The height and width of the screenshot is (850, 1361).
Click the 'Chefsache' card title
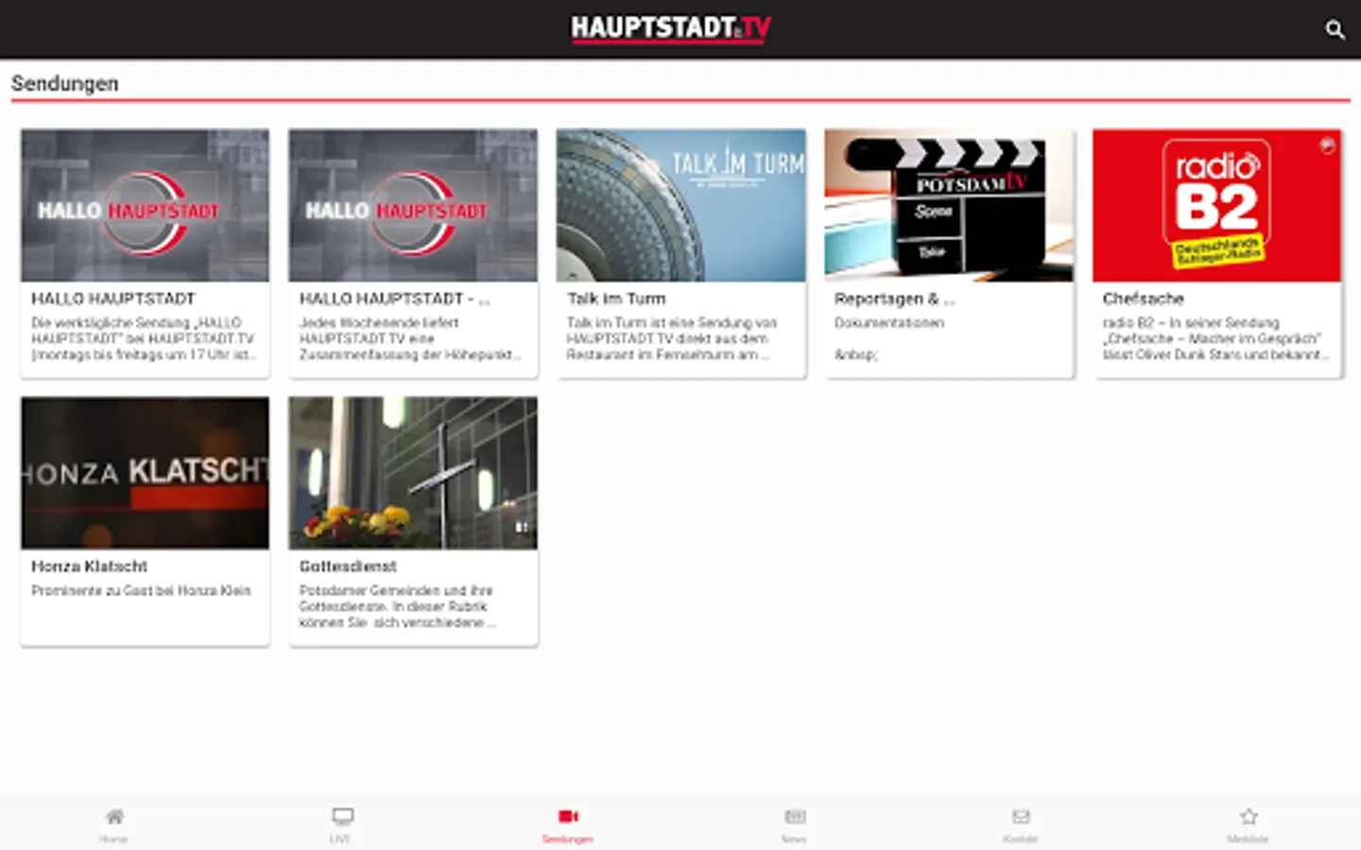pos(1143,298)
